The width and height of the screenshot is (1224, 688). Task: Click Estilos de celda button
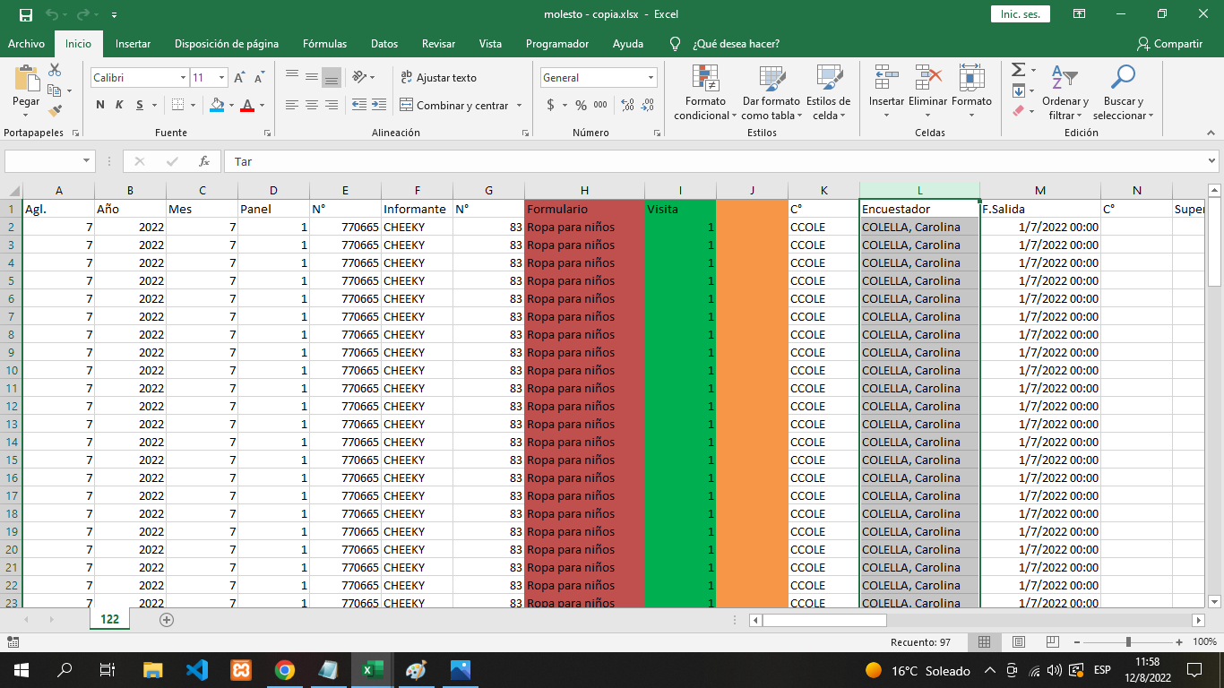pyautogui.click(x=828, y=92)
